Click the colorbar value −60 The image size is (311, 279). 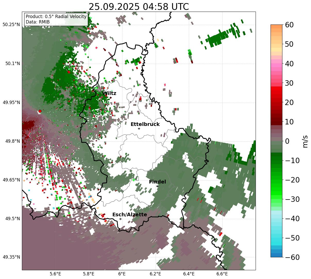click(x=292, y=257)
